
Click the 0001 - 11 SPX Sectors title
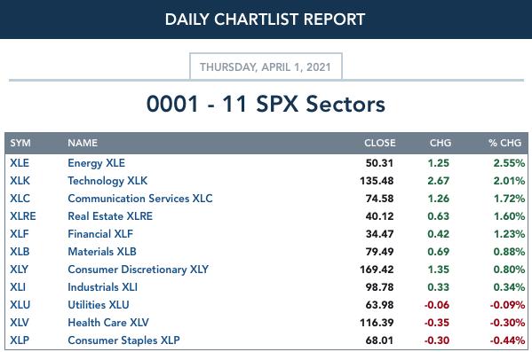tap(266, 104)
